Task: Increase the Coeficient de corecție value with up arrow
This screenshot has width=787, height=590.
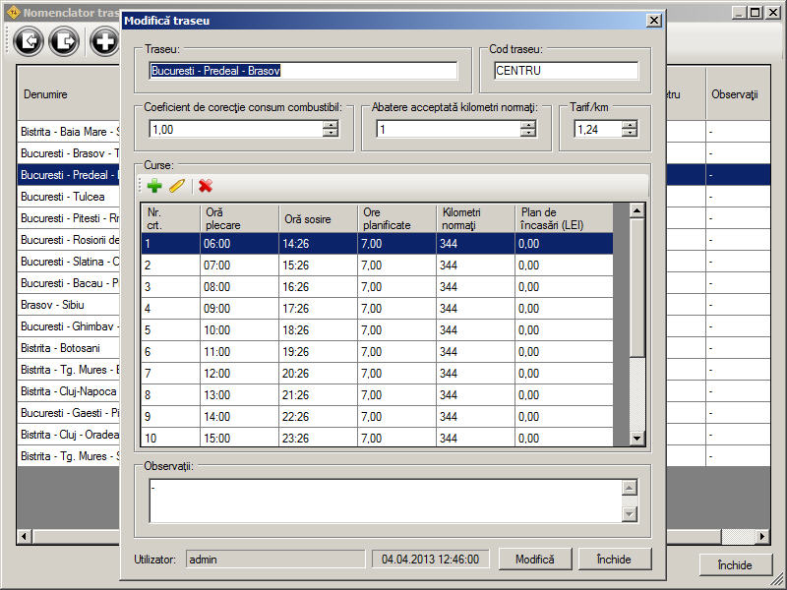Action: [331, 125]
